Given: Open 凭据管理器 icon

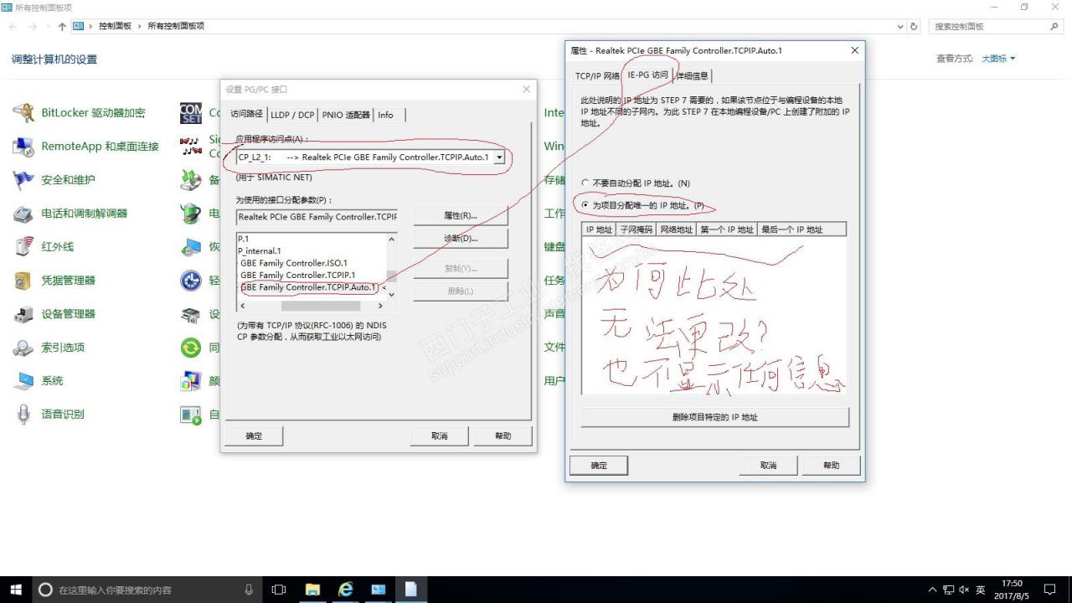Looking at the screenshot, I should pyautogui.click(x=23, y=280).
